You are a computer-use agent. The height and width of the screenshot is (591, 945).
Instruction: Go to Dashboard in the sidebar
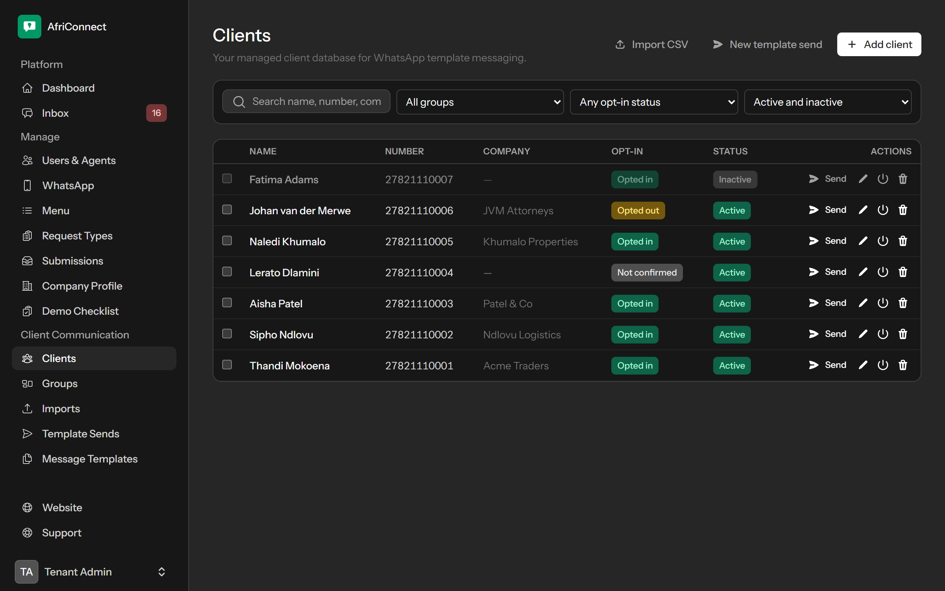[x=94, y=88]
